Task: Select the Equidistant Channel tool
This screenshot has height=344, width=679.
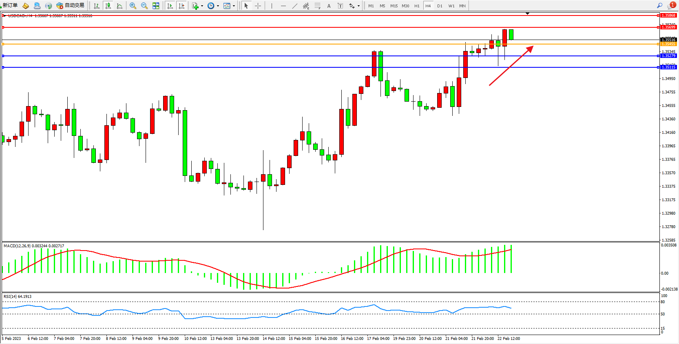Action: [306, 6]
